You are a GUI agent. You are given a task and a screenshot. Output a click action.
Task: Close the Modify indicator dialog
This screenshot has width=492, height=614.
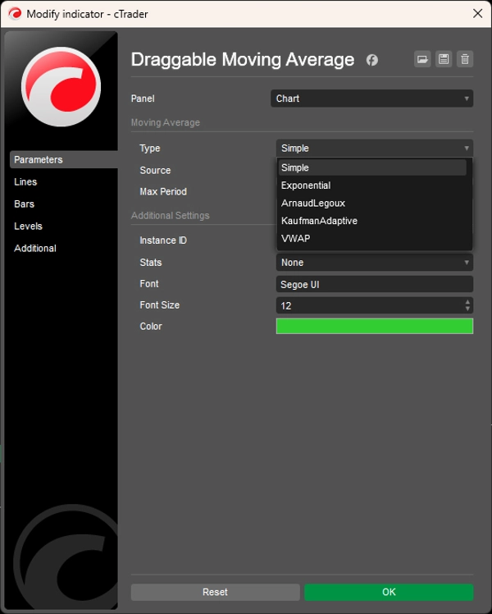pyautogui.click(x=477, y=14)
